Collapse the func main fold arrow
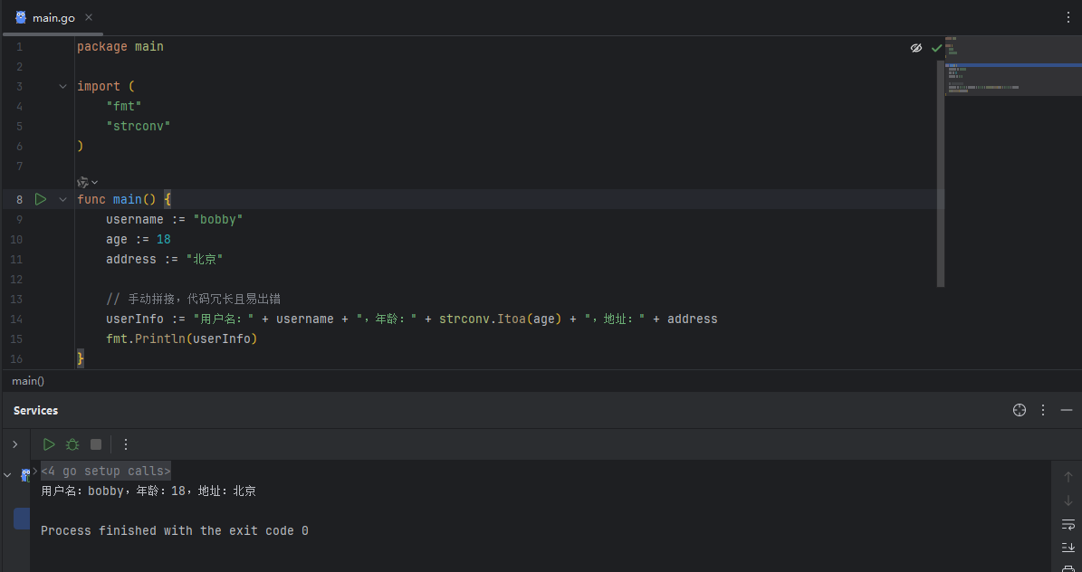 62,199
